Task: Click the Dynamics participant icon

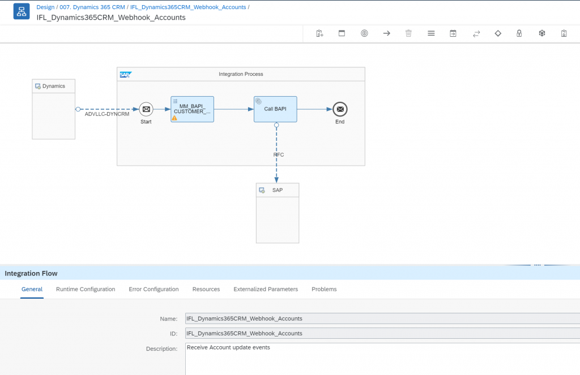Action: (38, 87)
